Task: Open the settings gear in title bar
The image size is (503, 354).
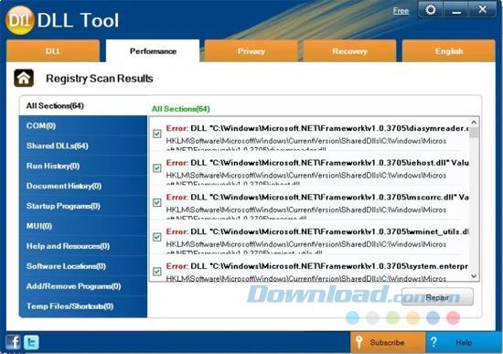Action: [x=431, y=10]
